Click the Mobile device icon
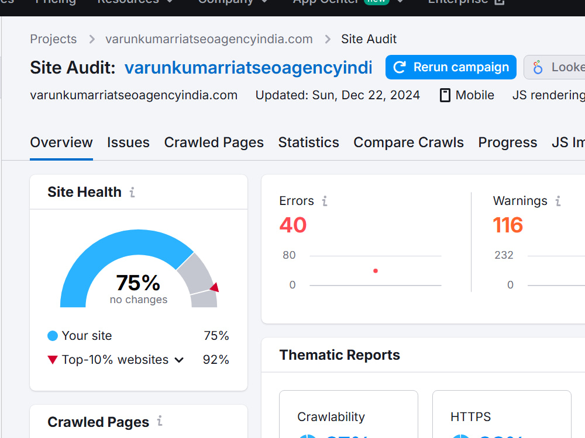 (445, 95)
